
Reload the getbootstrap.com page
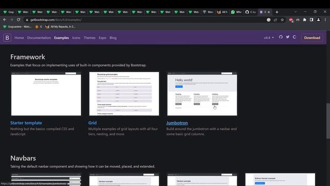click(x=19, y=20)
